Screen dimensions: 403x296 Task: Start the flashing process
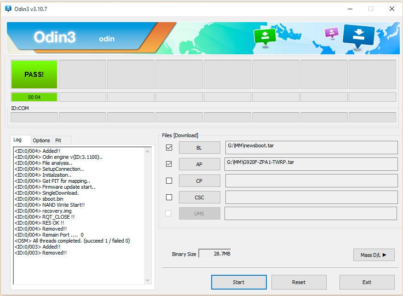(239, 282)
